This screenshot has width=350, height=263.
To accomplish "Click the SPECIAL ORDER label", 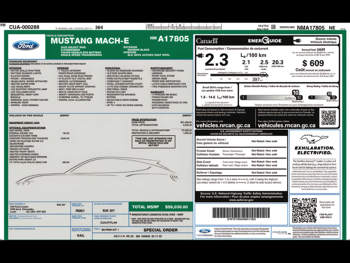I will click(161, 230).
